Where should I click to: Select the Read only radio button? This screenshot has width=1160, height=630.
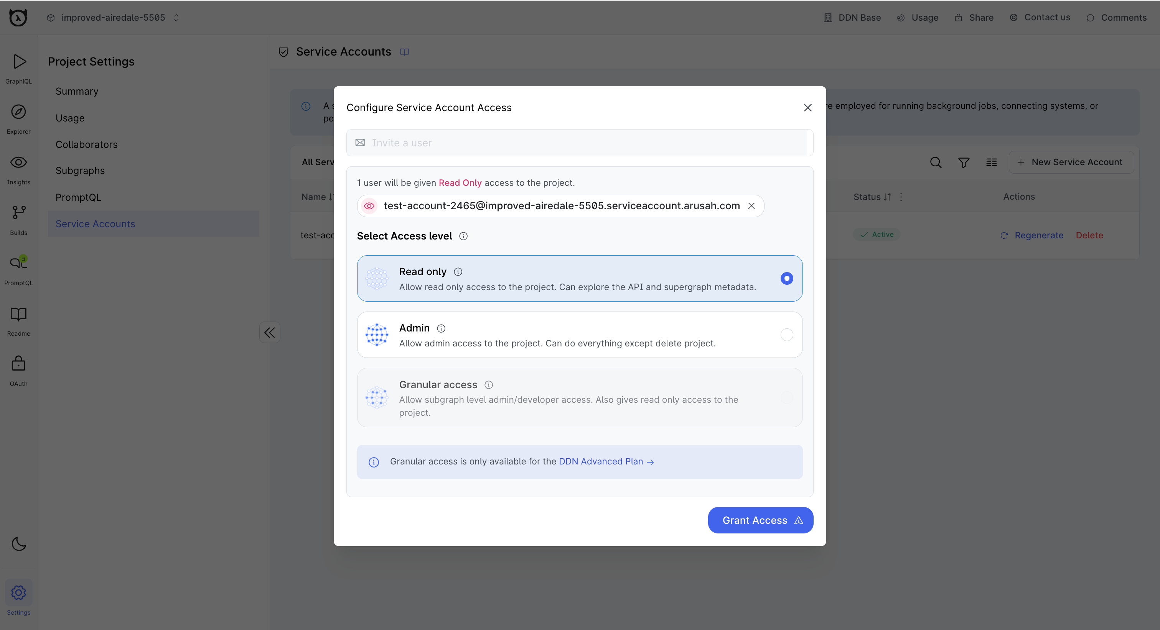click(786, 278)
